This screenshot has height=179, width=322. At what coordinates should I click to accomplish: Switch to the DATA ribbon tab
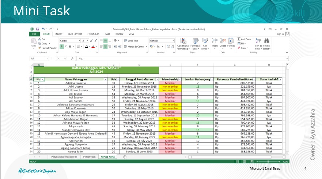(107, 34)
